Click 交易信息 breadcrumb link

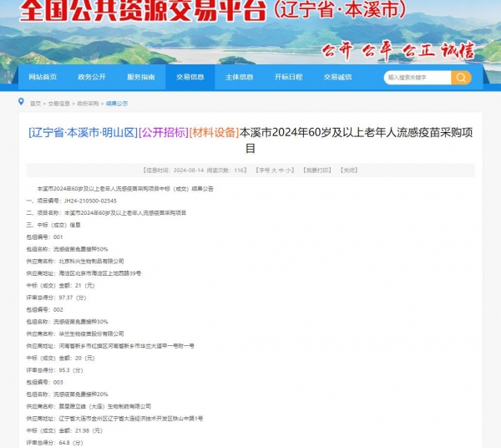58,104
